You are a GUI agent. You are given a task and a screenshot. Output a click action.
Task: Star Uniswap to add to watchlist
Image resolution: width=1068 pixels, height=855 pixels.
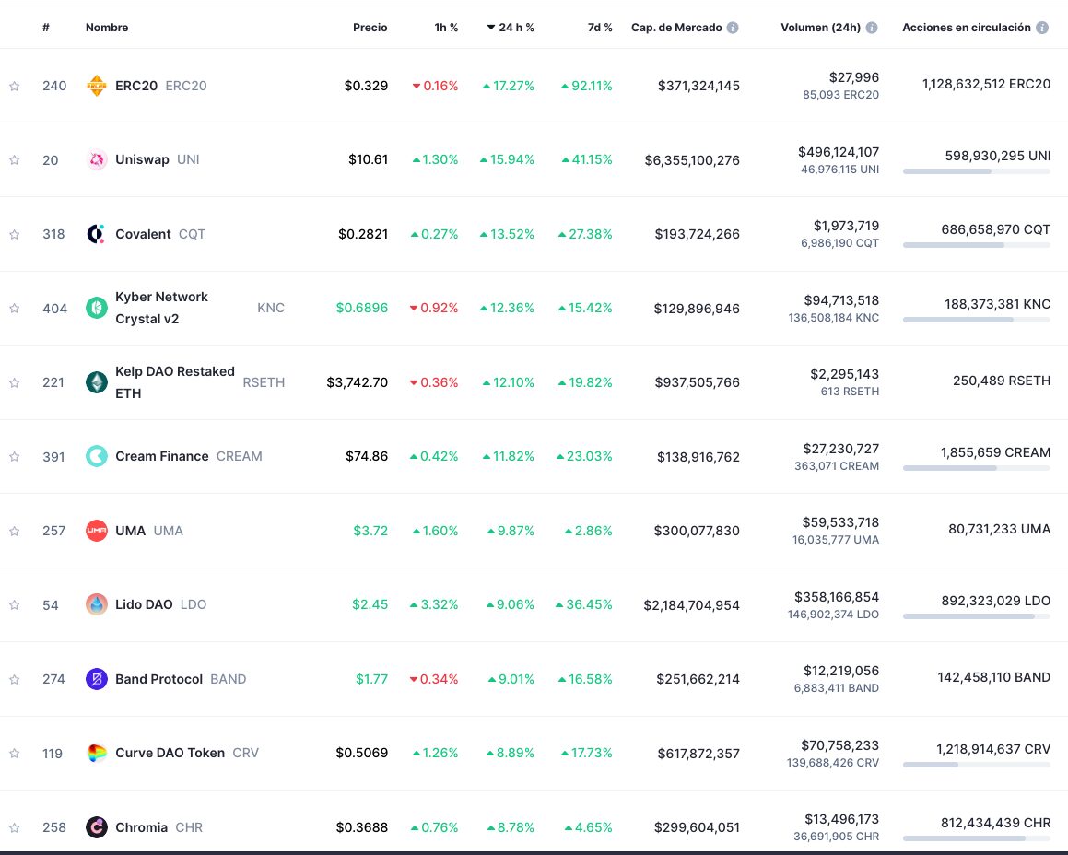pyautogui.click(x=15, y=160)
